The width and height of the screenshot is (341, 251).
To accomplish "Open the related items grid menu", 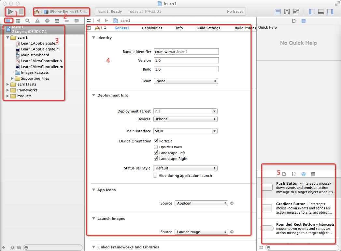I will (x=89, y=20).
